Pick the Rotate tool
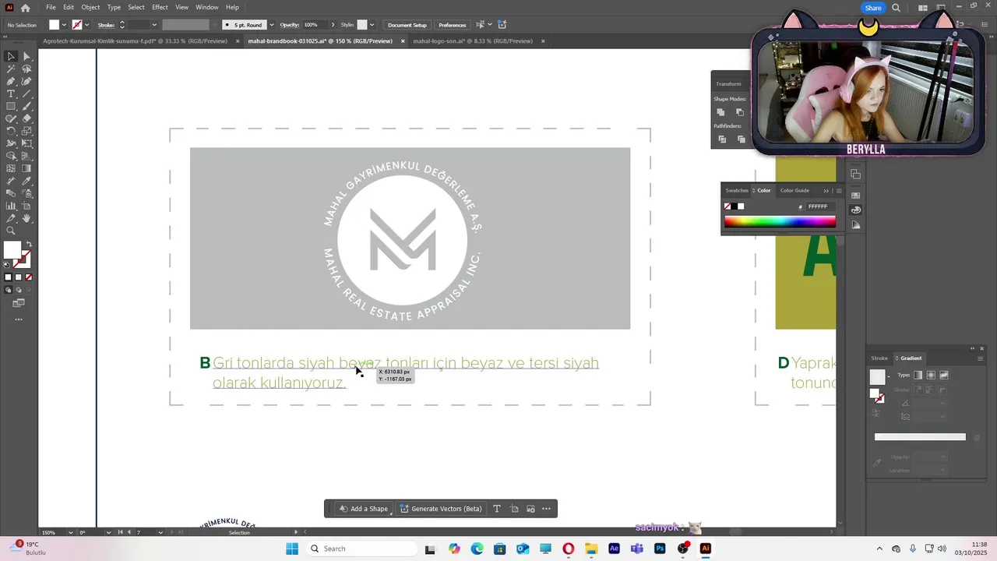The height and width of the screenshot is (561, 997). coord(11,131)
